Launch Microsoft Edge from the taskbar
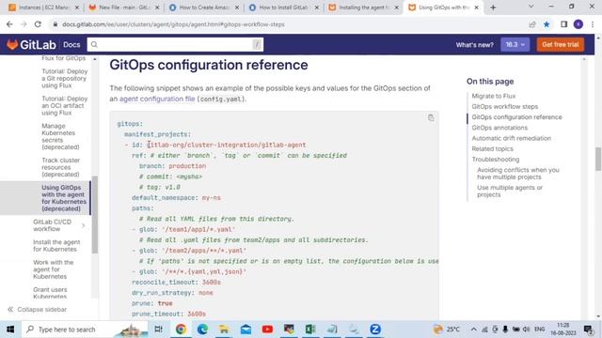This screenshot has height=338, width=602. pos(202,330)
